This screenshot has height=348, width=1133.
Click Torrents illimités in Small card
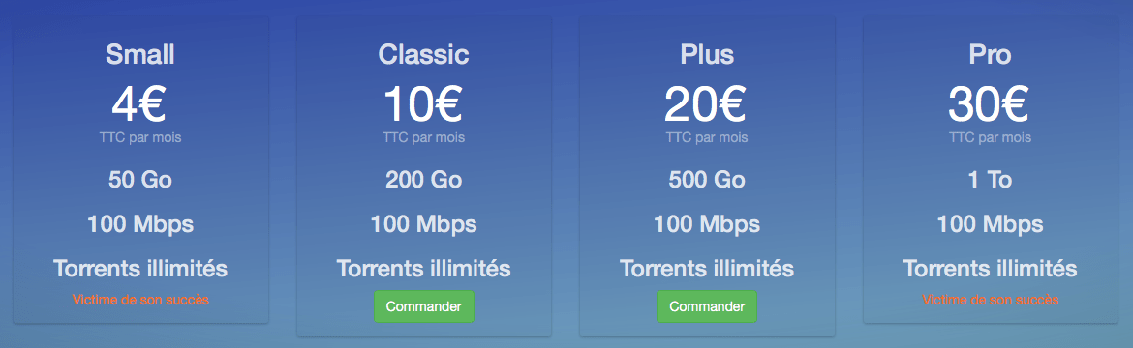(140, 270)
